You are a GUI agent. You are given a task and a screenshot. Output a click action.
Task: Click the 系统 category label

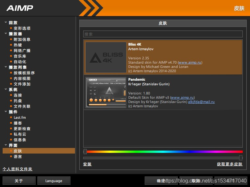coord(13,90)
